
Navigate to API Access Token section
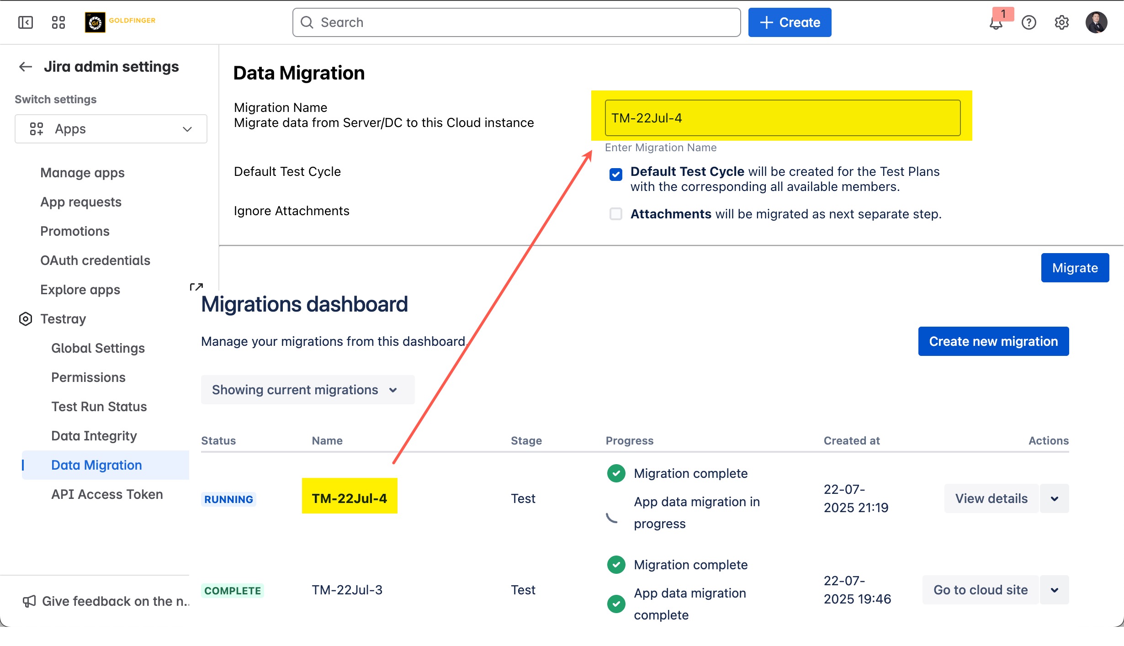point(107,494)
